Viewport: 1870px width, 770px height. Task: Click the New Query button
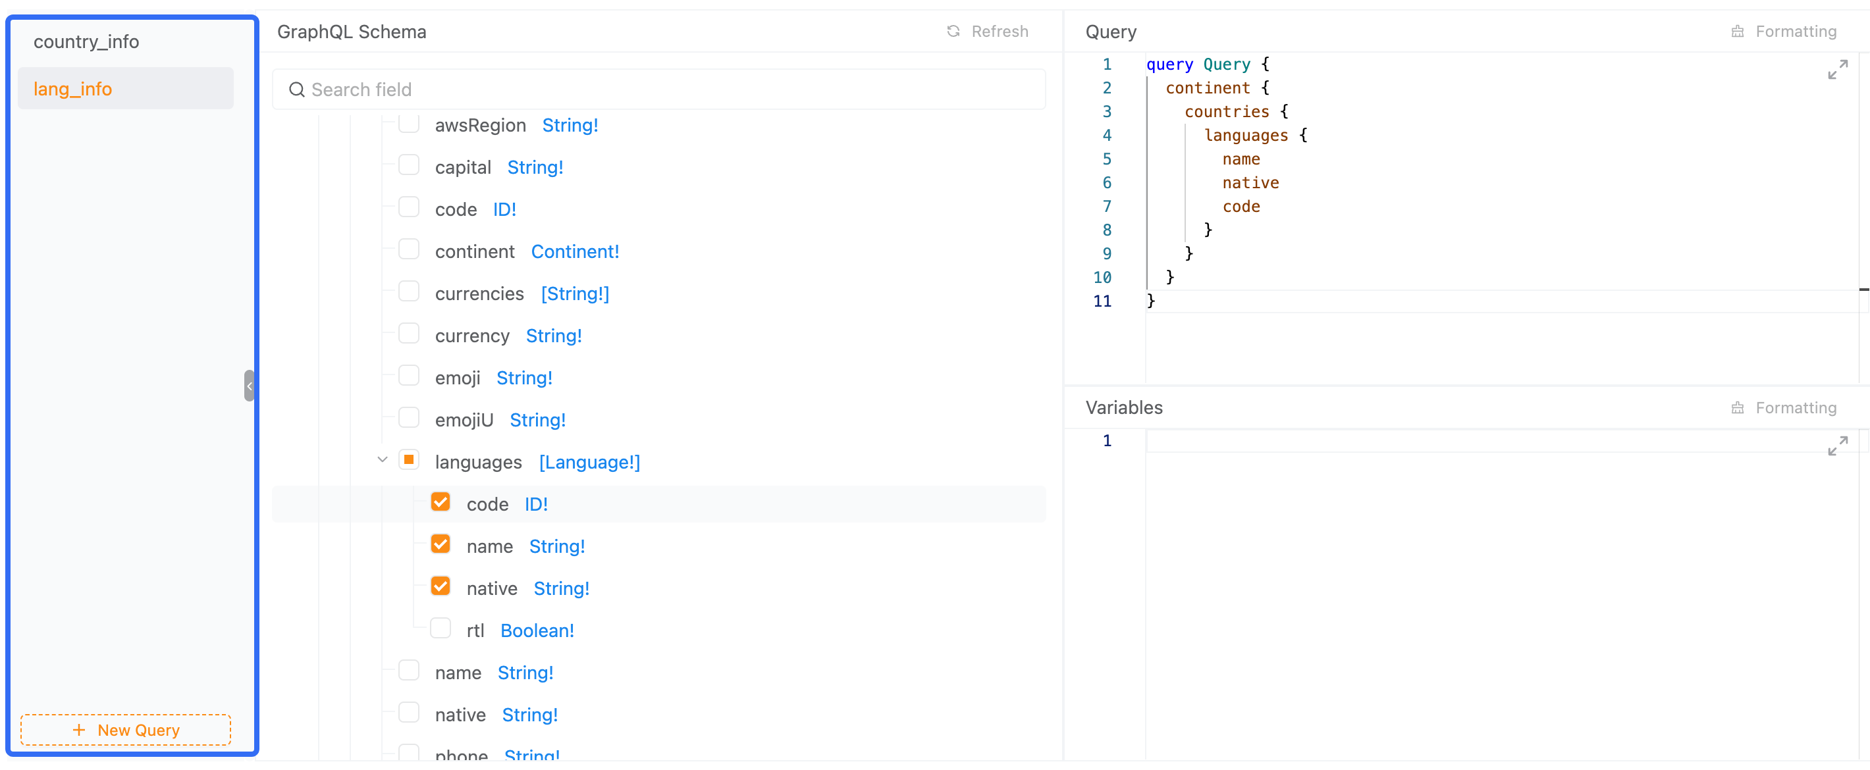point(126,730)
